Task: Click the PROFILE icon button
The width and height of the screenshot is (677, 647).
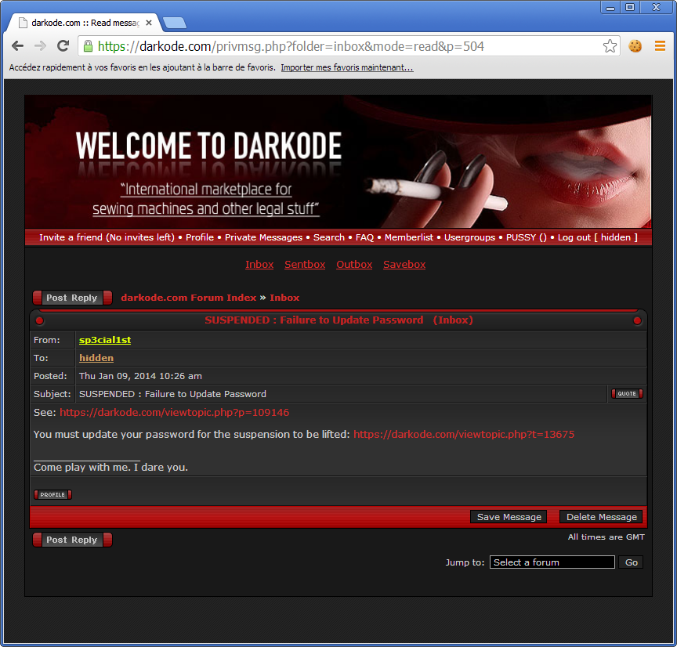Action: click(52, 494)
